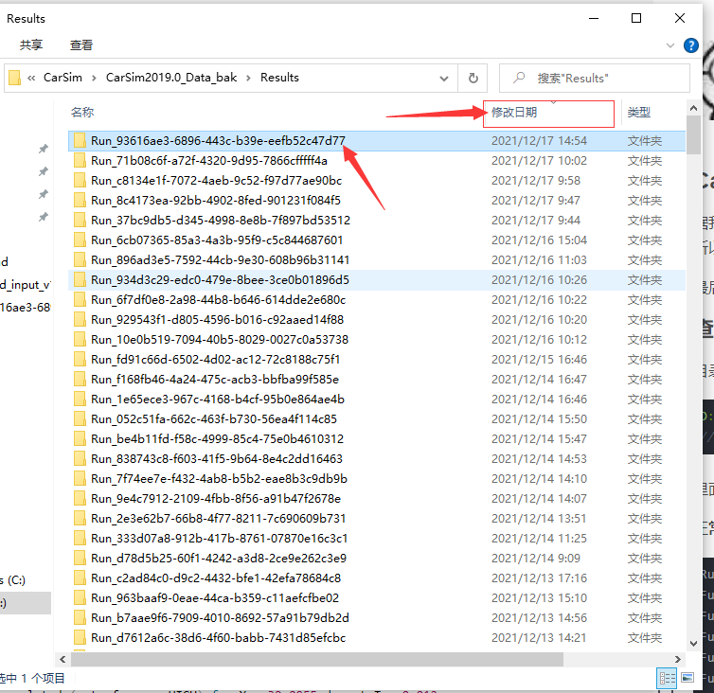This screenshot has width=714, height=693.
Task: Click folder icon of Run_9e4c7912-2109-4fbb-8f56-a91b47f2678e
Action: coord(80,499)
